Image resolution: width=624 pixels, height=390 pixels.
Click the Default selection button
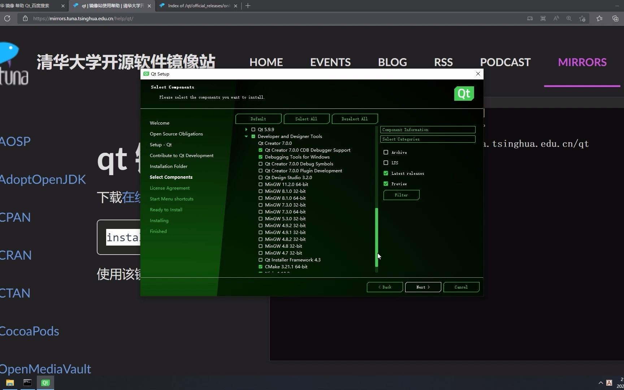259,119
